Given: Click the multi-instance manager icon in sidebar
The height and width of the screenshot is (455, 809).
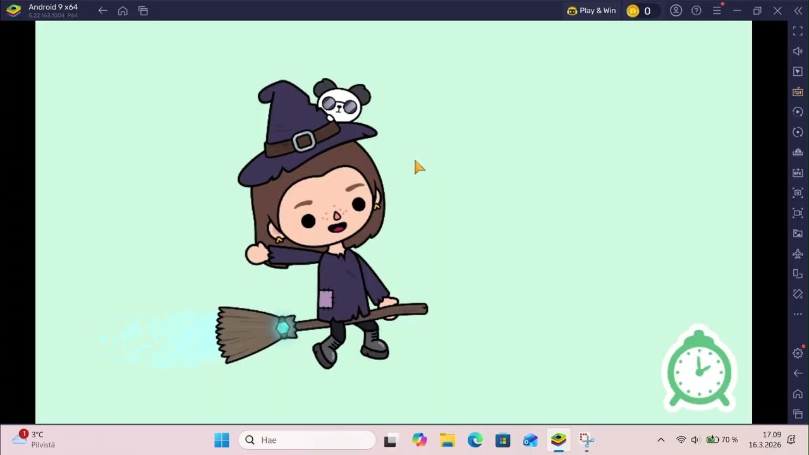Looking at the screenshot, I should click(798, 152).
